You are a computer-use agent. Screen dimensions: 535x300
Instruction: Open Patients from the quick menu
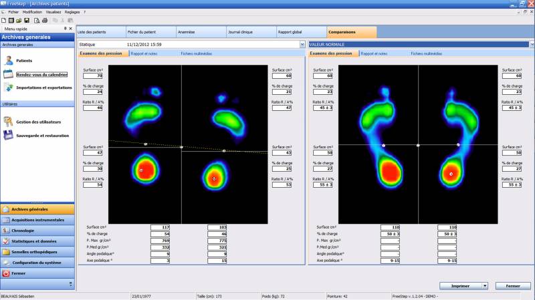23,61
